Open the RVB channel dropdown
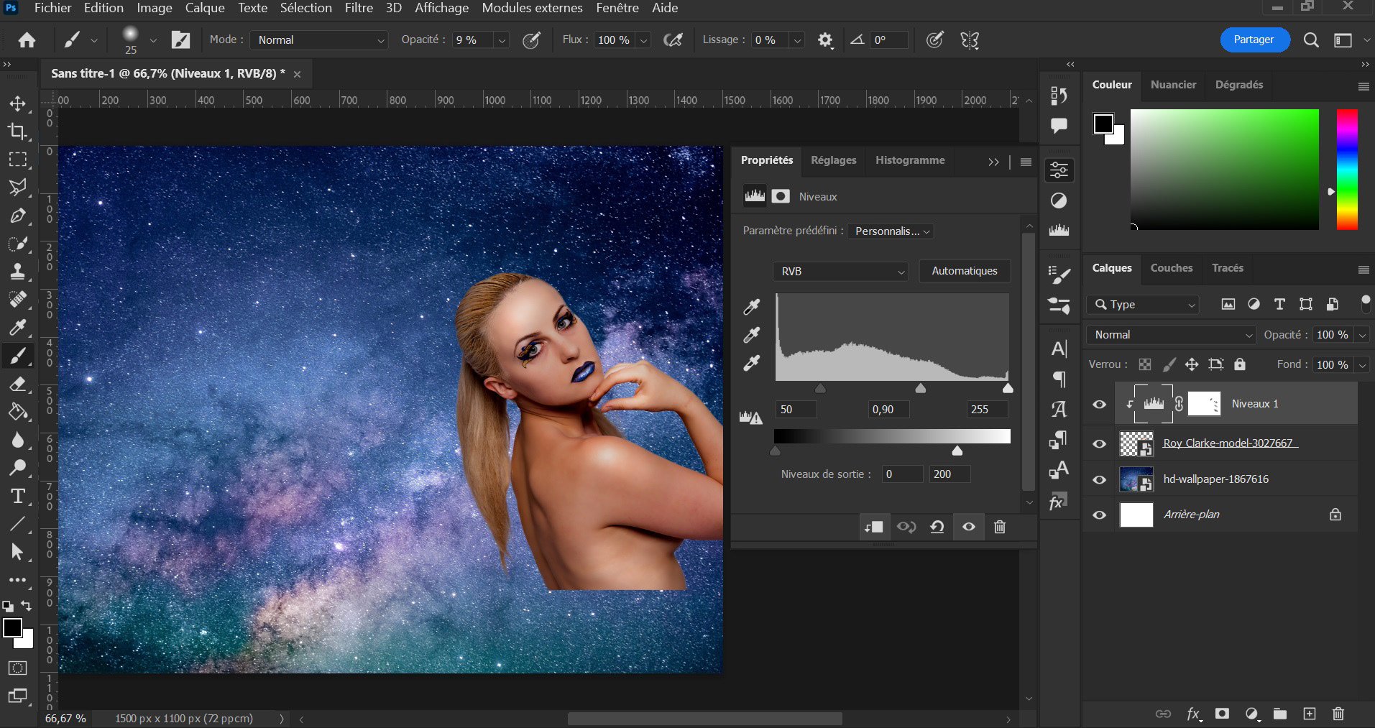Viewport: 1375px width, 728px height. pos(841,271)
